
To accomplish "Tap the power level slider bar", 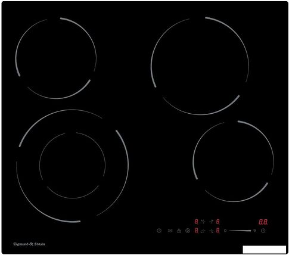I will tap(240, 231).
